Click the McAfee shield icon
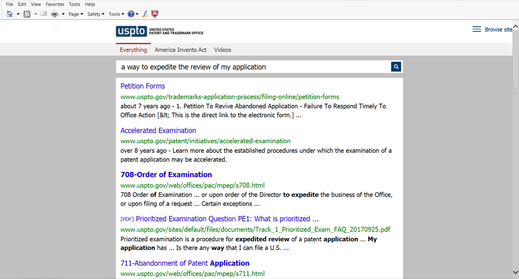Image resolution: width=519 pixels, height=279 pixels. pos(155,13)
